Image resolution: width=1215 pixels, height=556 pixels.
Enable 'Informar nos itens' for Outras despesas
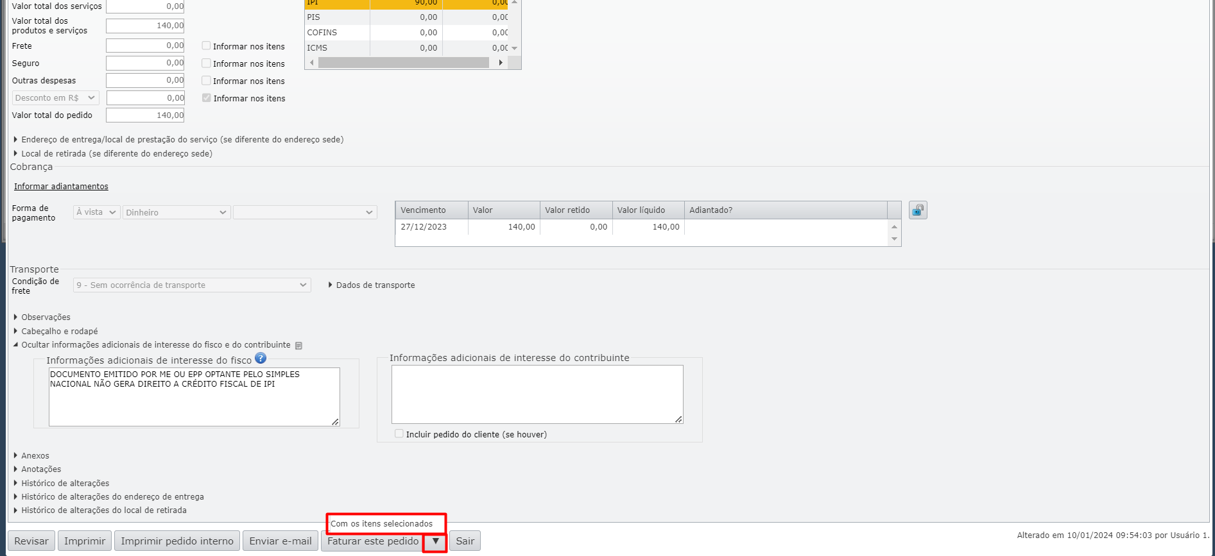207,81
